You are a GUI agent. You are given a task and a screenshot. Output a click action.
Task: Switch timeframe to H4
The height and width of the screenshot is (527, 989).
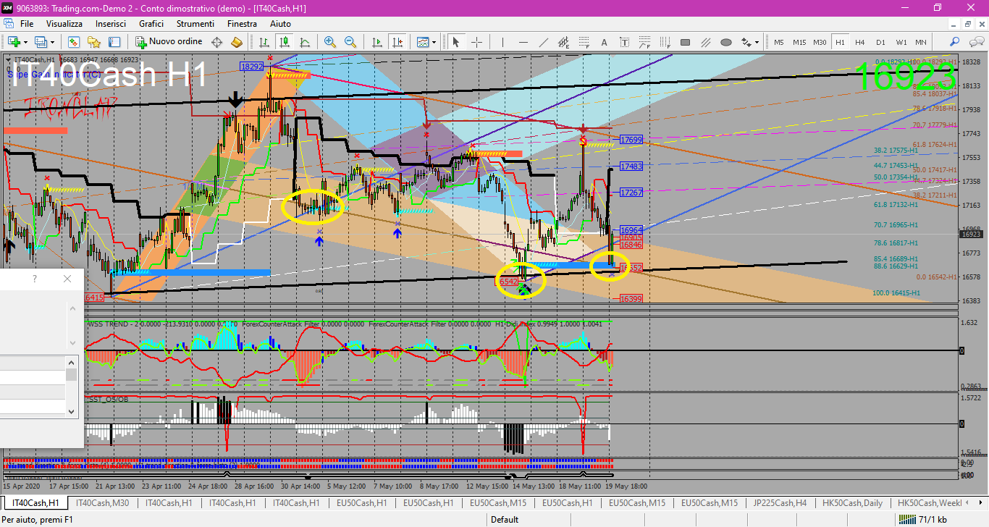pyautogui.click(x=860, y=42)
